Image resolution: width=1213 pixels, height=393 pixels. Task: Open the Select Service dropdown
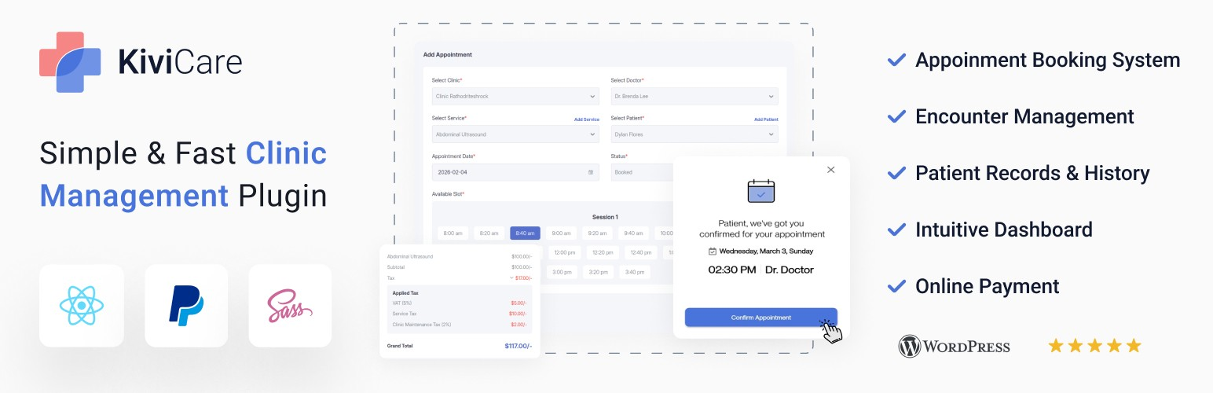[x=515, y=134]
